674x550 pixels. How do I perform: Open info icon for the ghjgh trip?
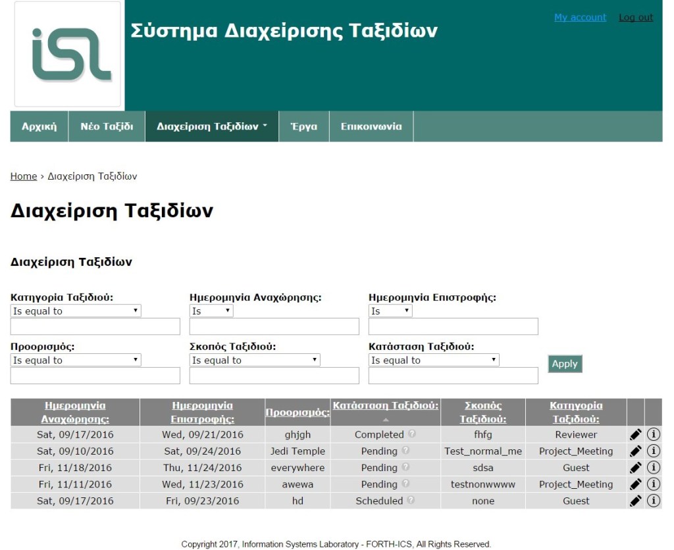[654, 434]
